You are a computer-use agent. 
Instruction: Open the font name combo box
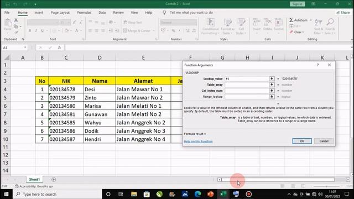click(43, 22)
